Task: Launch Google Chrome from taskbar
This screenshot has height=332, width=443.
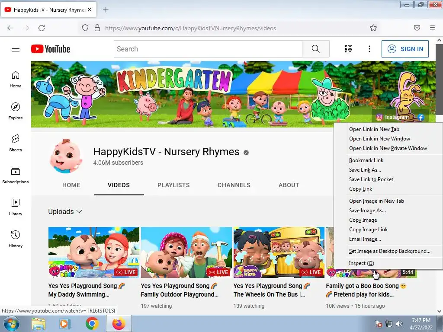Action: [x=92, y=324]
